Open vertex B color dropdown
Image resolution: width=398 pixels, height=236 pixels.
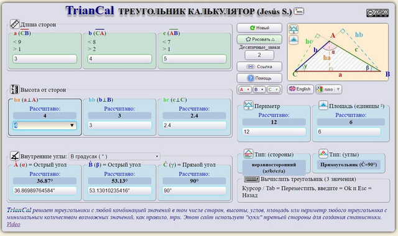pos(259,89)
